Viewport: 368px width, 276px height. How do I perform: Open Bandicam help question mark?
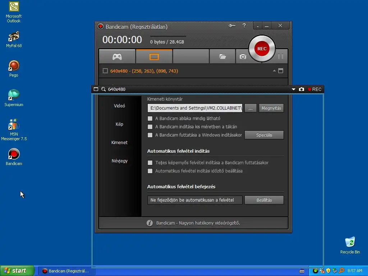click(x=244, y=26)
